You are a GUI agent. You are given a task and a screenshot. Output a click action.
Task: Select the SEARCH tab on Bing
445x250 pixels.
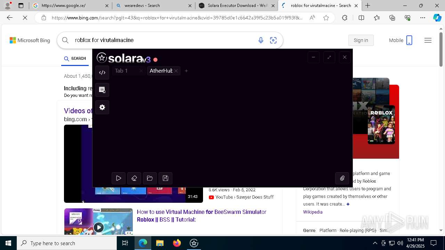[x=75, y=58]
